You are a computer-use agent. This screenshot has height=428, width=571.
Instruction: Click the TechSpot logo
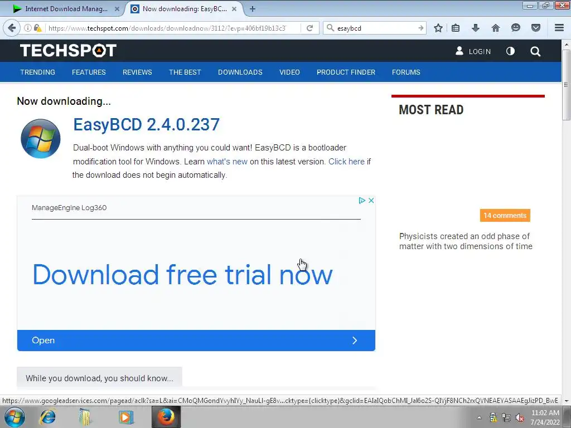pyautogui.click(x=68, y=51)
